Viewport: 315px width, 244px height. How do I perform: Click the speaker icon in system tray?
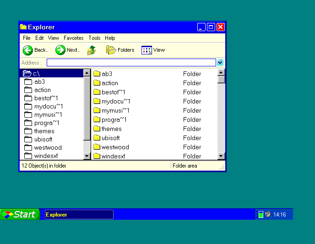[x=268, y=214]
